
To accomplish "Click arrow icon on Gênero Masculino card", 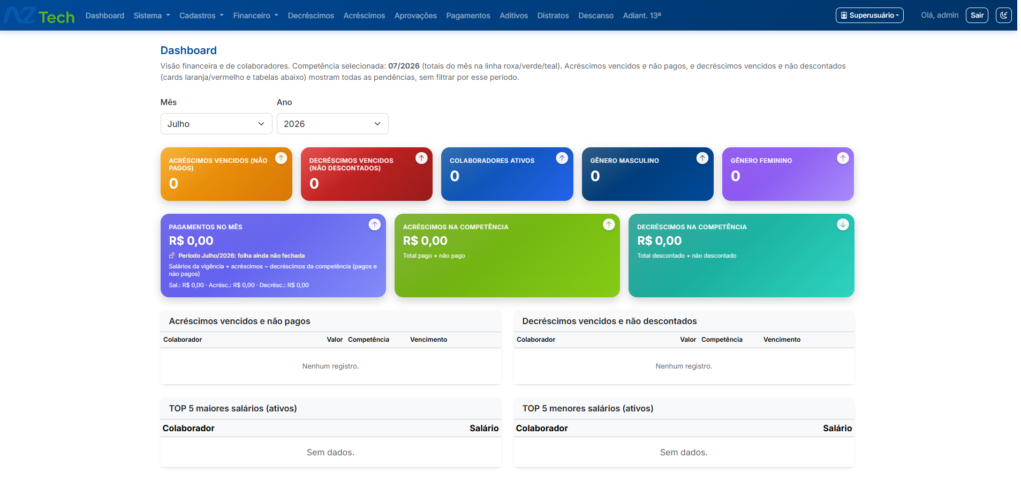I will 702,158.
